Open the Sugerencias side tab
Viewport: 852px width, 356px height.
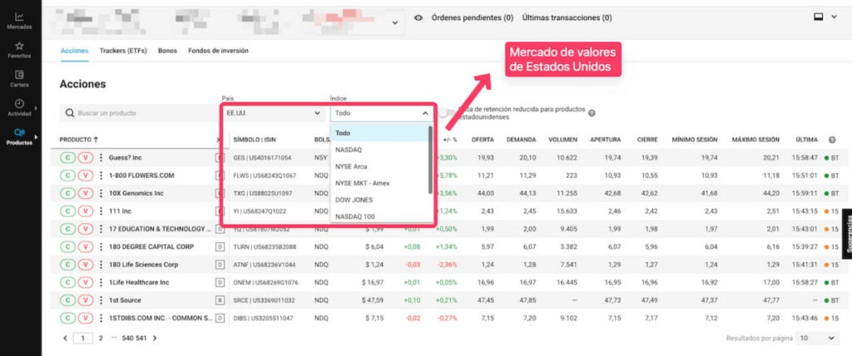coord(846,232)
